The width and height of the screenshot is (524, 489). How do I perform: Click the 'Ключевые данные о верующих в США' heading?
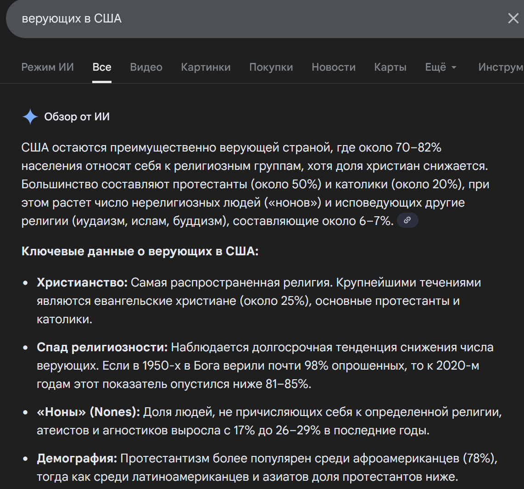click(140, 252)
